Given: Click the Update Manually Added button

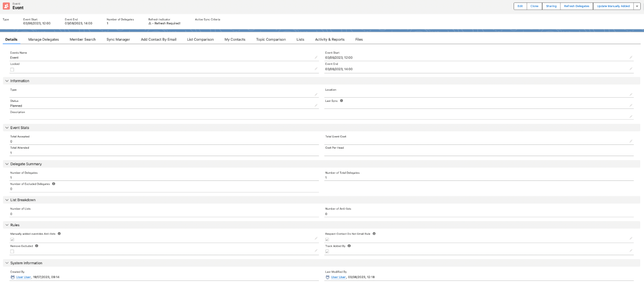Looking at the screenshot, I should [613, 6].
